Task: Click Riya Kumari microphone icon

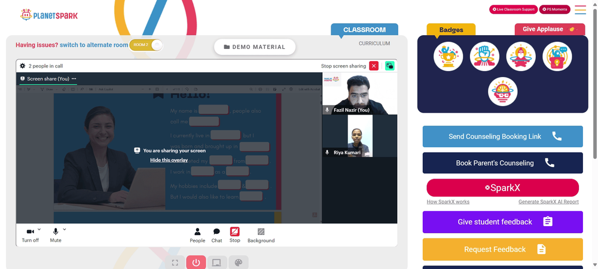Action: coord(327,152)
